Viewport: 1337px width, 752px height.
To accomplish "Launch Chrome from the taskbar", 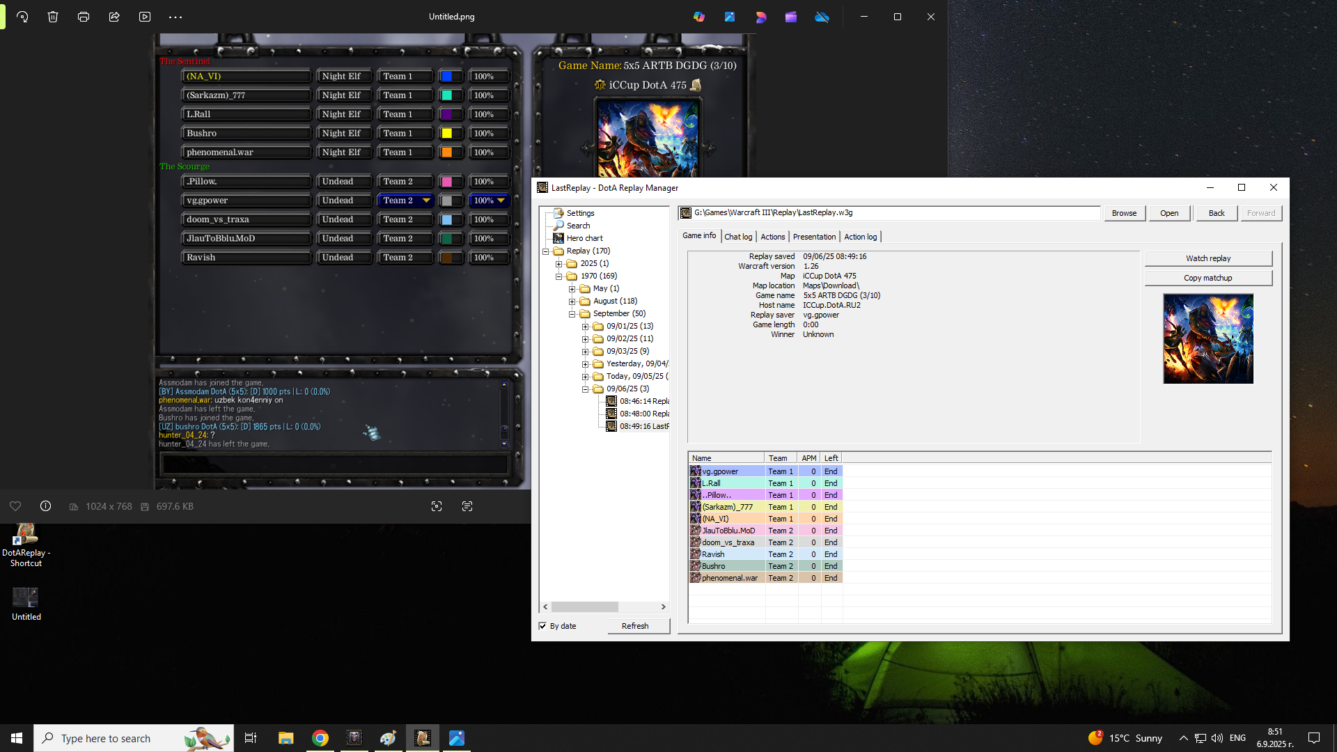I will [x=320, y=738].
